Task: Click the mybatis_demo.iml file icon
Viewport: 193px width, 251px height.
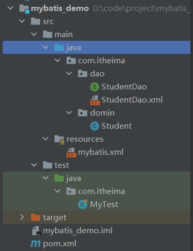Action: [x=36, y=231]
